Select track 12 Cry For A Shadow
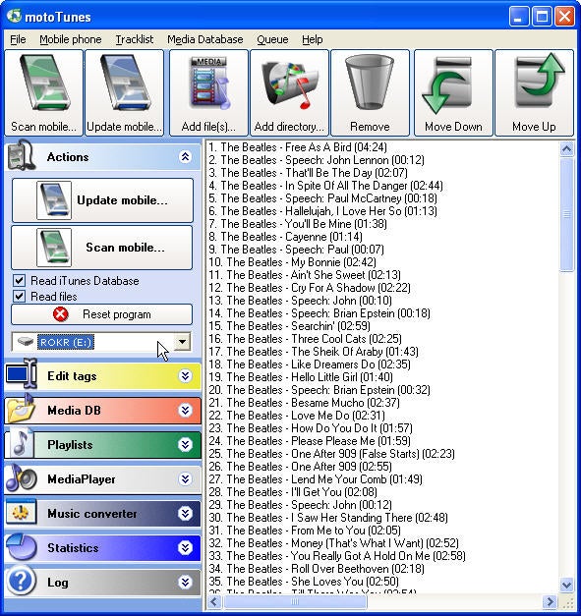This screenshot has height=616, width=581. [x=310, y=288]
